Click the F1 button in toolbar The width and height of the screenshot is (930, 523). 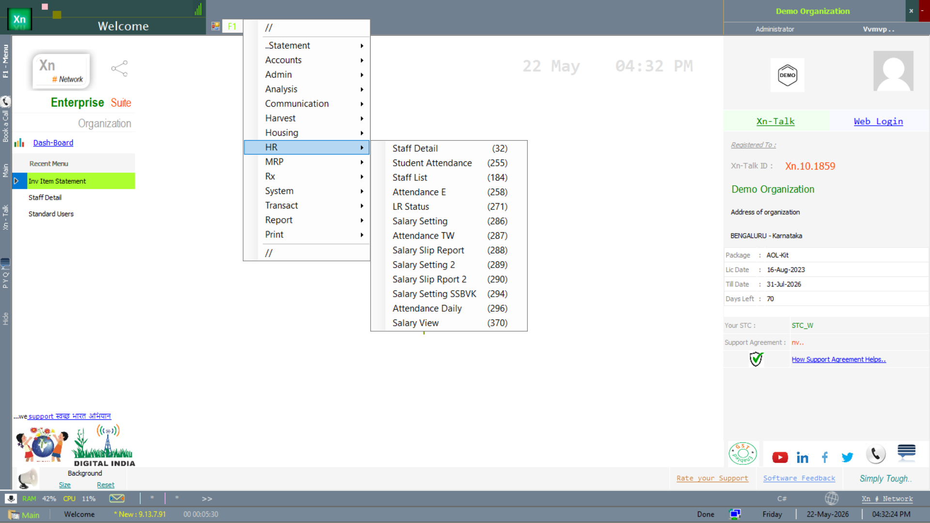pyautogui.click(x=232, y=26)
